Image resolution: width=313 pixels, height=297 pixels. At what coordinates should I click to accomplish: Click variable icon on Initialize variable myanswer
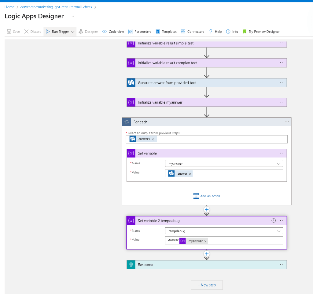coord(131,102)
